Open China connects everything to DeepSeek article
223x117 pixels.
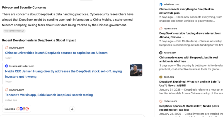click(x=186, y=11)
